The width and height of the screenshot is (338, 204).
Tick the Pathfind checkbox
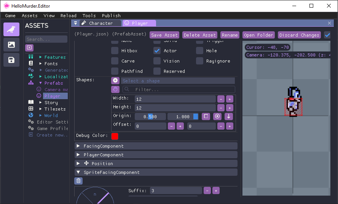pyautogui.click(x=115, y=71)
